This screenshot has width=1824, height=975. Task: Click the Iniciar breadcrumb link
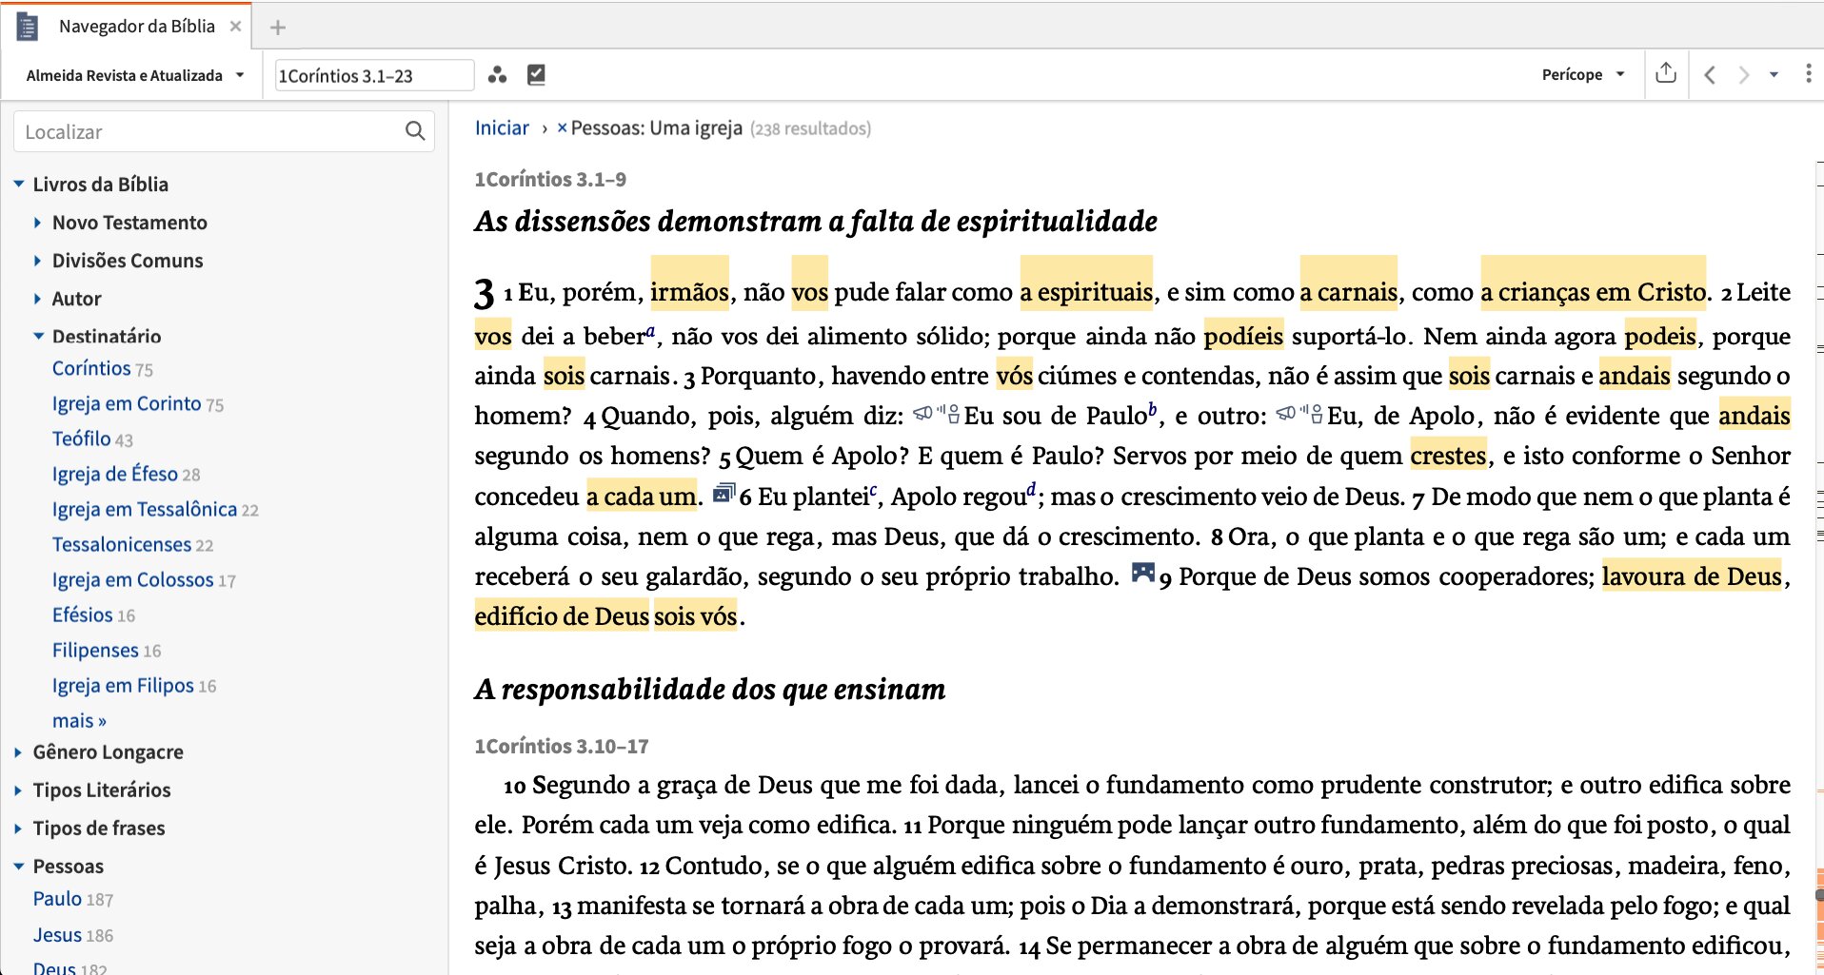coord(502,127)
